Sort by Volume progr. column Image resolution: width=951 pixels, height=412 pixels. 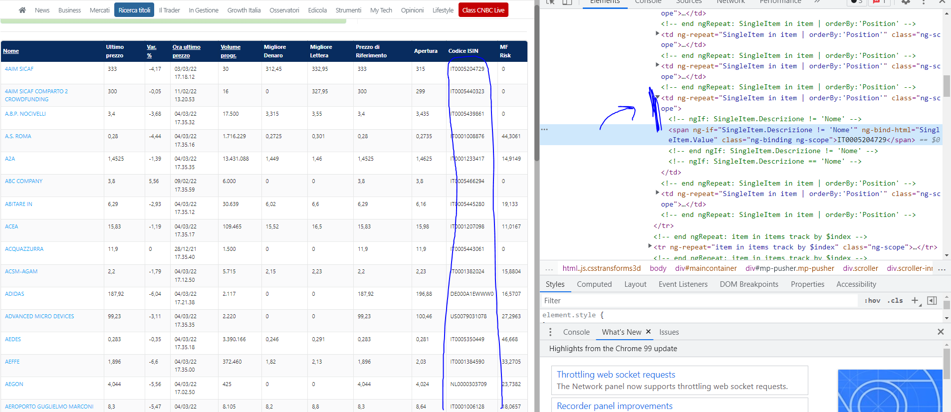(231, 51)
